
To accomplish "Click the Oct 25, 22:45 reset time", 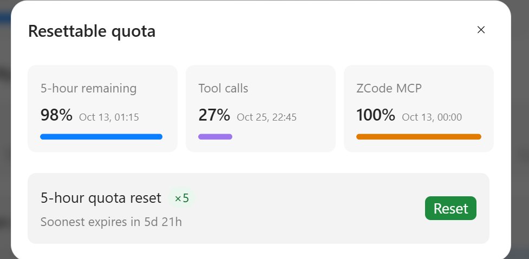I will [x=266, y=117].
